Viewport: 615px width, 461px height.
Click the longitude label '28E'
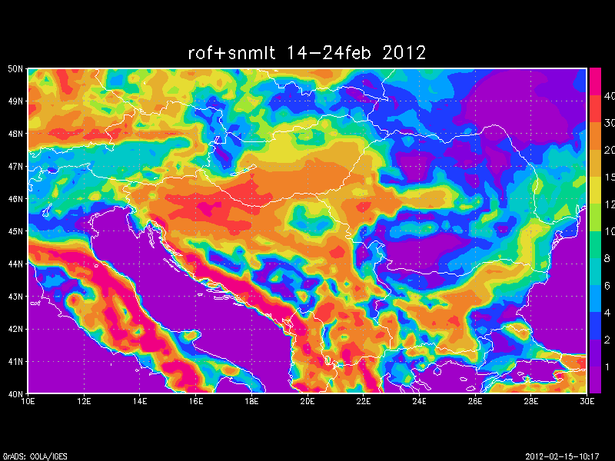point(531,401)
